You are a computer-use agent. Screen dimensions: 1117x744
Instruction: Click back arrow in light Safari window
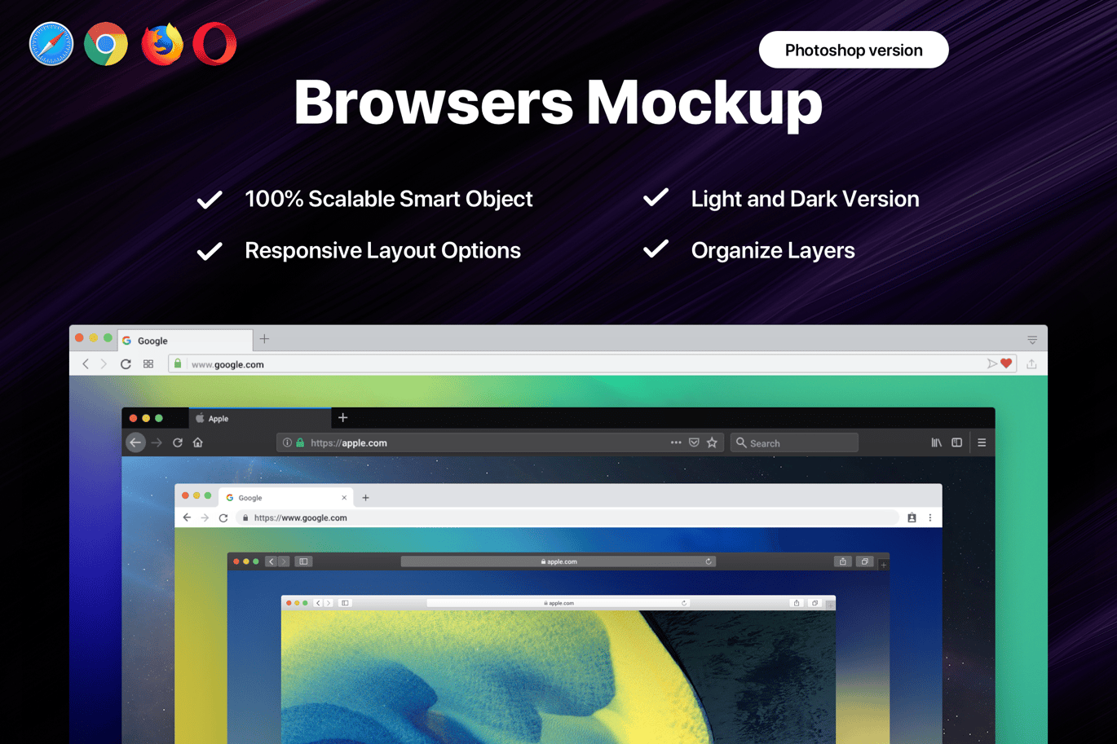318,603
